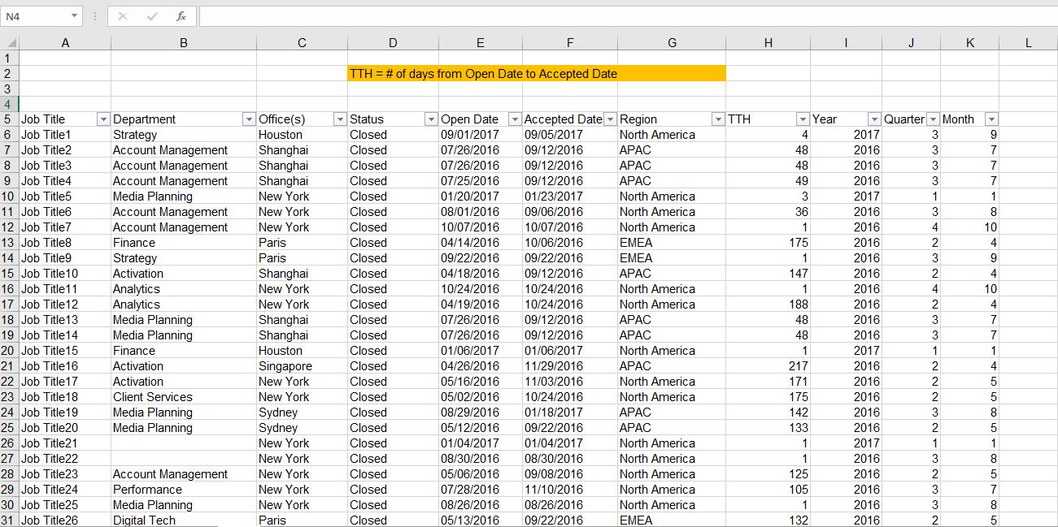Click the Cancel X icon in formula bar
This screenshot has width=1058, height=527.
click(x=124, y=16)
